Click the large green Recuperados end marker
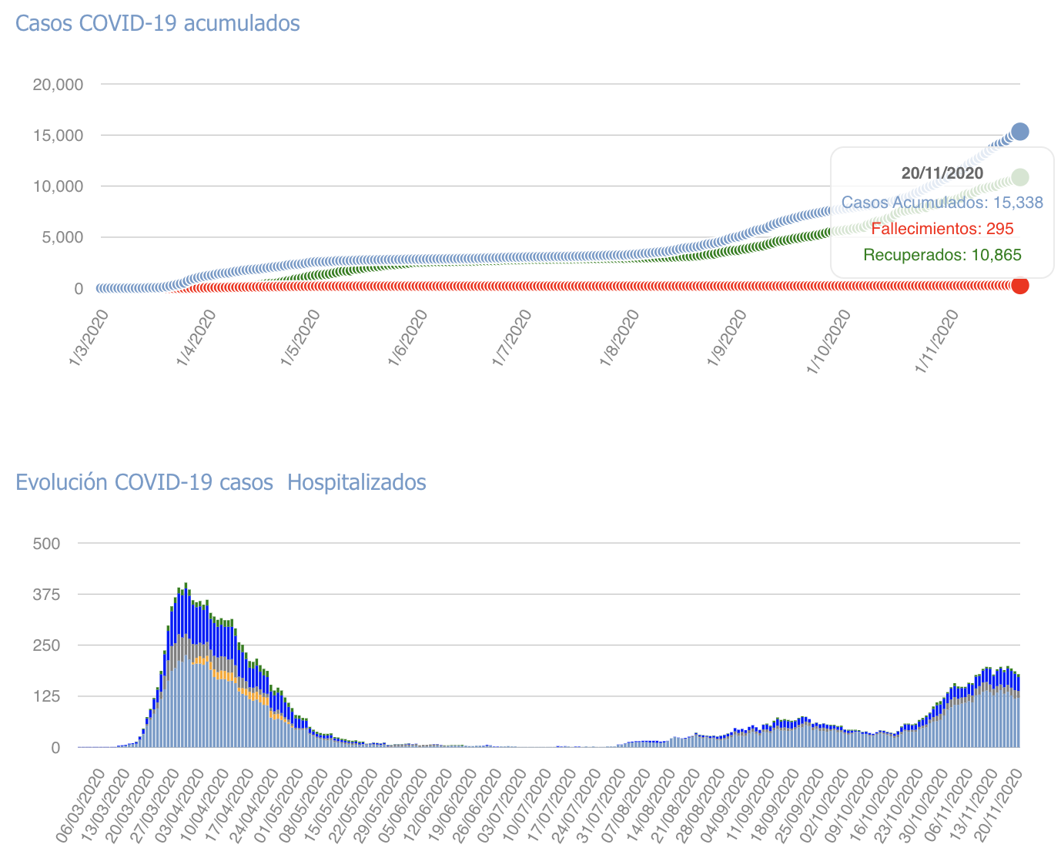Viewport: 1061px width, 858px height. [x=1019, y=177]
